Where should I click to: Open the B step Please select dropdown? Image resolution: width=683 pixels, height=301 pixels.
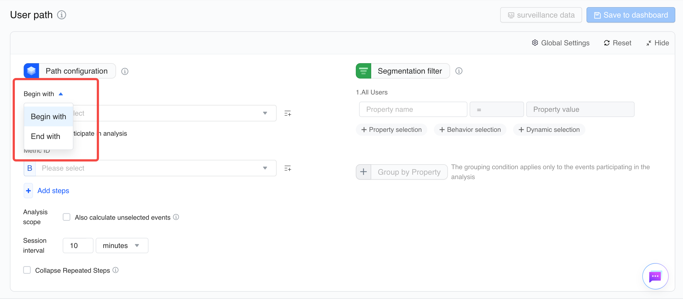[156, 168]
